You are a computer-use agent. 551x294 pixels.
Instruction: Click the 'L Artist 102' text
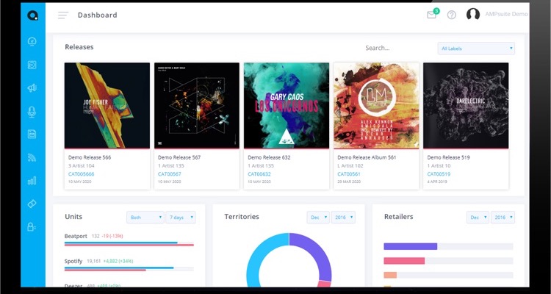pos(350,165)
